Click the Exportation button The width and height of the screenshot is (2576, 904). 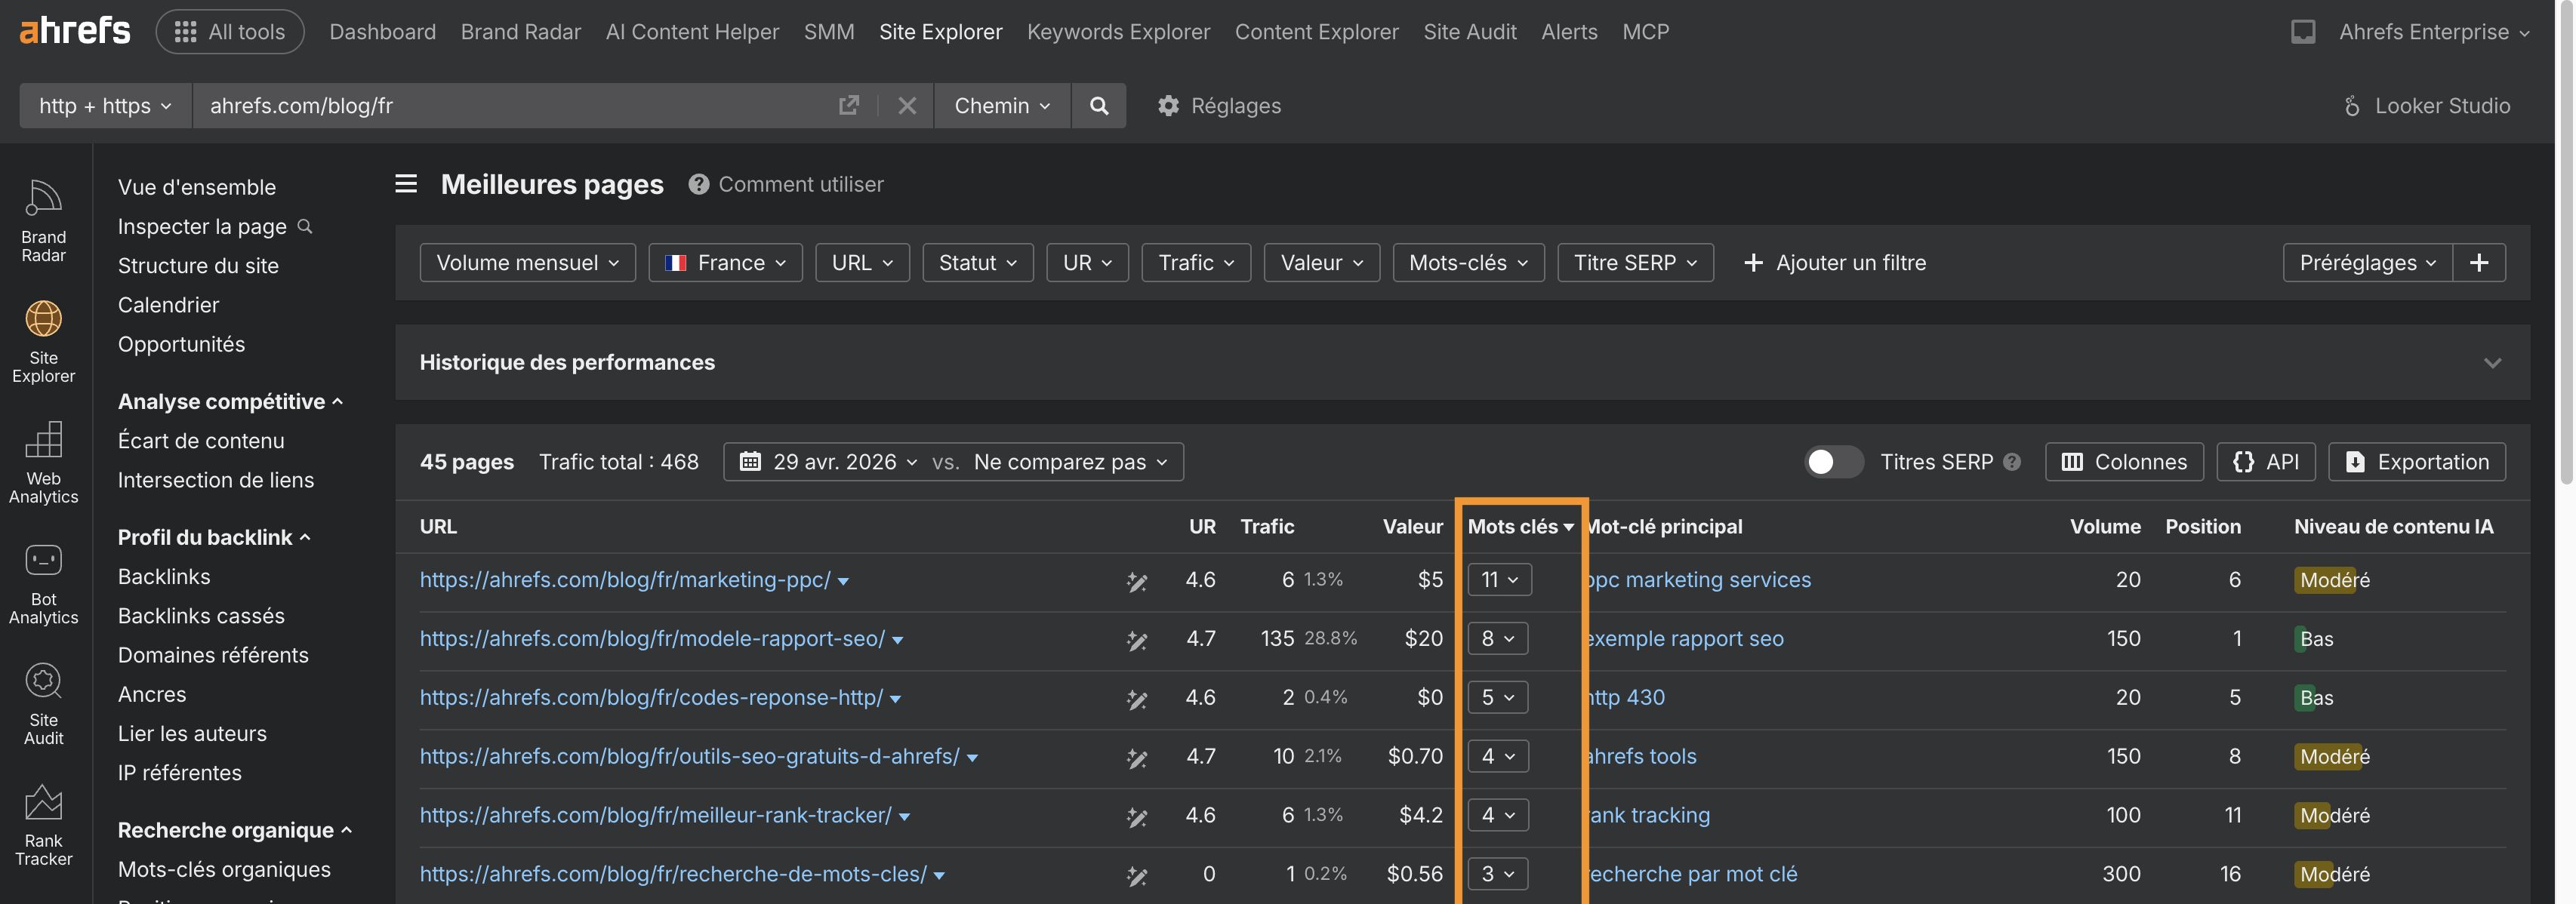pyautogui.click(x=2417, y=462)
